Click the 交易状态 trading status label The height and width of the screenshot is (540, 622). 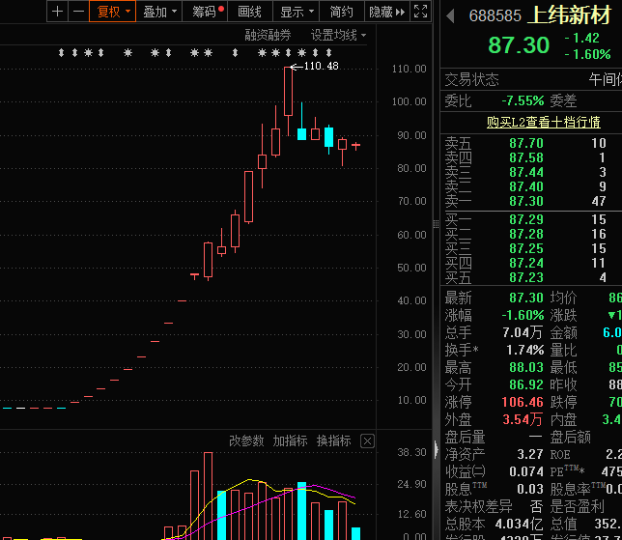(471, 80)
